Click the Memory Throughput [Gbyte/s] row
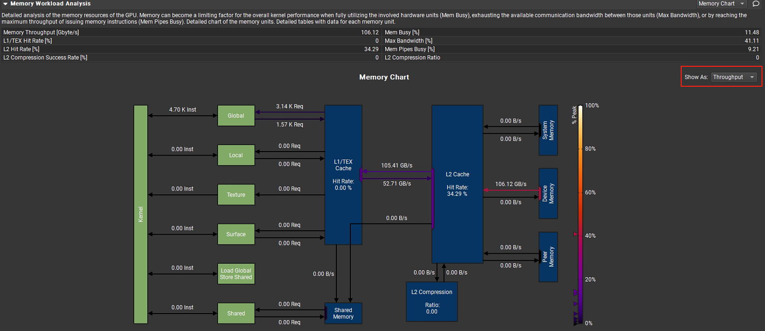The width and height of the screenshot is (765, 331). tap(191, 32)
